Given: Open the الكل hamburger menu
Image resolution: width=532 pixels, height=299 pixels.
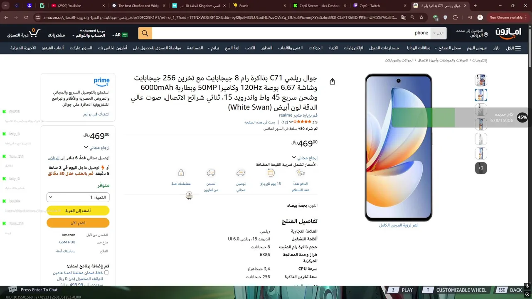Looking at the screenshot, I should click(513, 48).
